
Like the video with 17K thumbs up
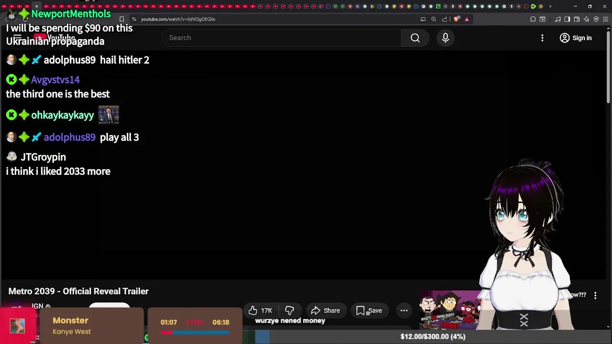tap(260, 311)
